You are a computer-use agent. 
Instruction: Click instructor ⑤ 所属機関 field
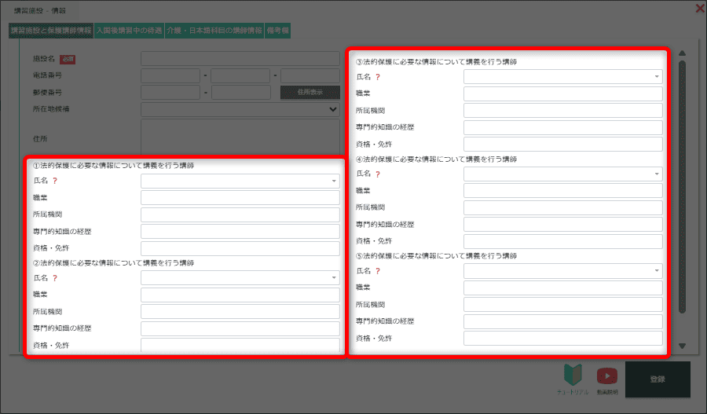click(x=563, y=305)
